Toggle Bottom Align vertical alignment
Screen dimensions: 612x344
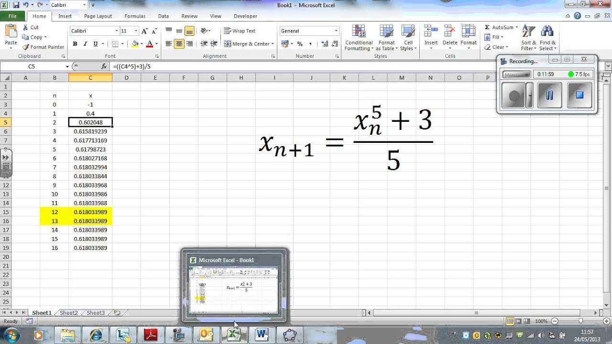pos(189,31)
